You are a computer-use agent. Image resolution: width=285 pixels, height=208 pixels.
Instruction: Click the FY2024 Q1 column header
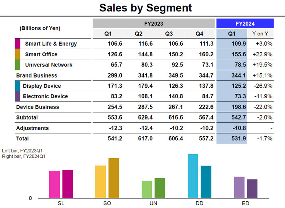231,34
